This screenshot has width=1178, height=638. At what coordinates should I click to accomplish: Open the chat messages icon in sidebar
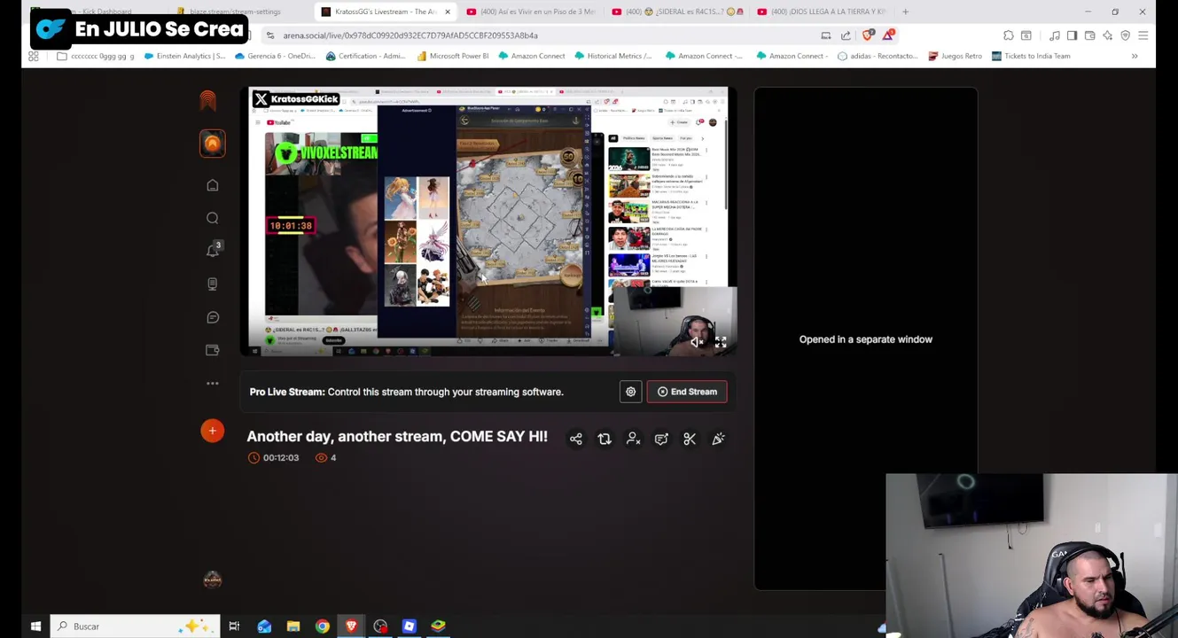(213, 317)
